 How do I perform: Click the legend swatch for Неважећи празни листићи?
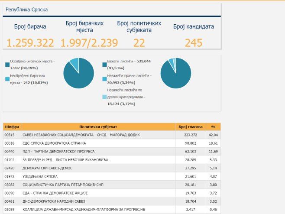(105, 79)
